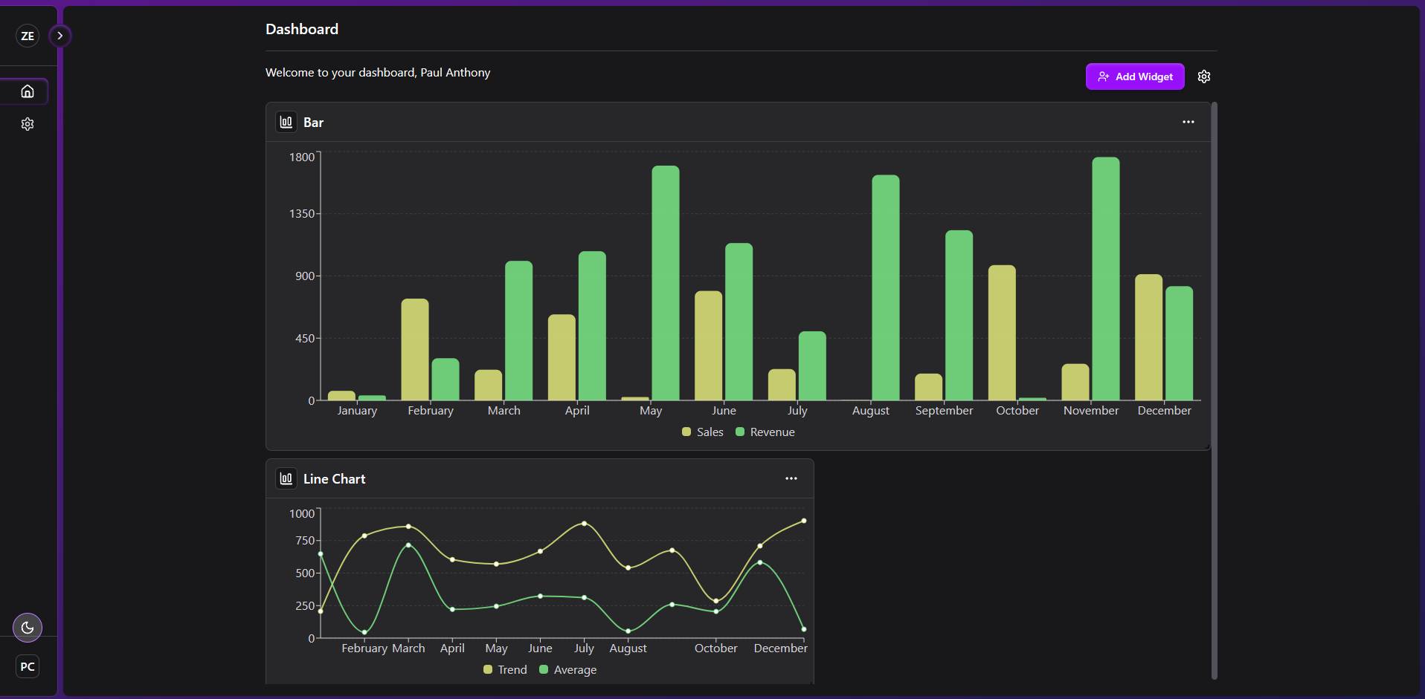Open the Line Chart three-dot menu
The height and width of the screenshot is (699, 1425).
[x=791, y=478]
